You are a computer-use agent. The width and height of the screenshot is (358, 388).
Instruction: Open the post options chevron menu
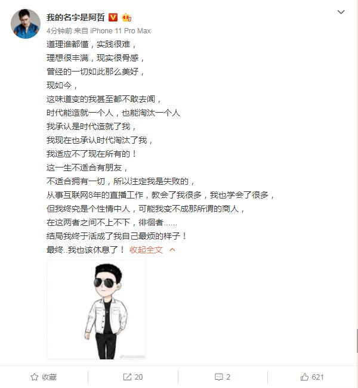(x=341, y=12)
